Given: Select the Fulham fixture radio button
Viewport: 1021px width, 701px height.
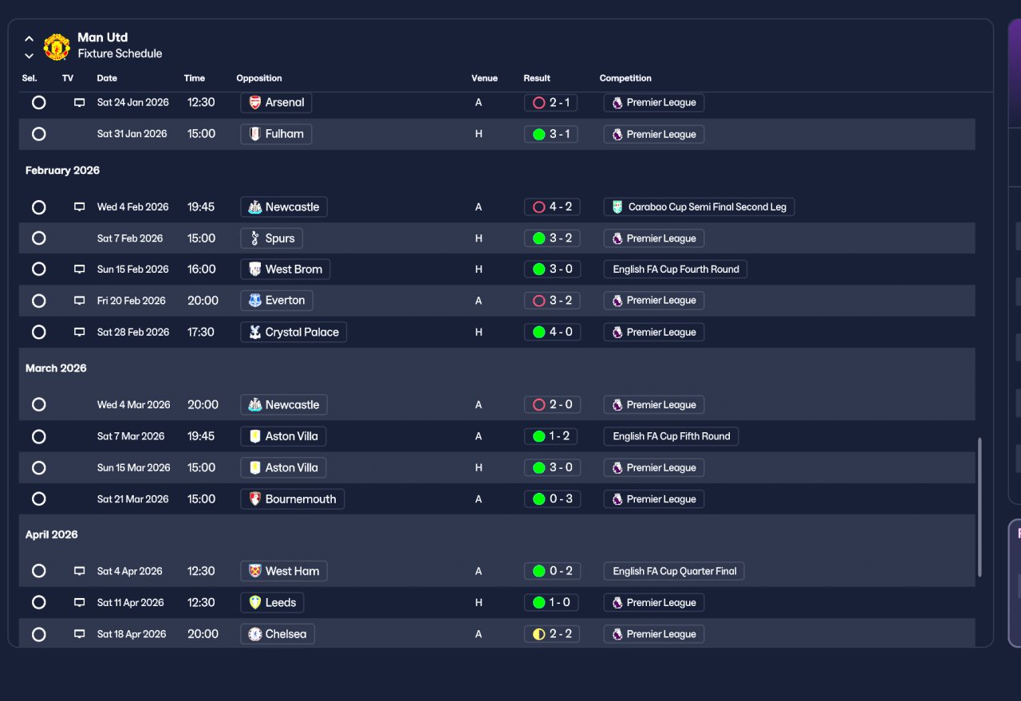Looking at the screenshot, I should coord(38,134).
